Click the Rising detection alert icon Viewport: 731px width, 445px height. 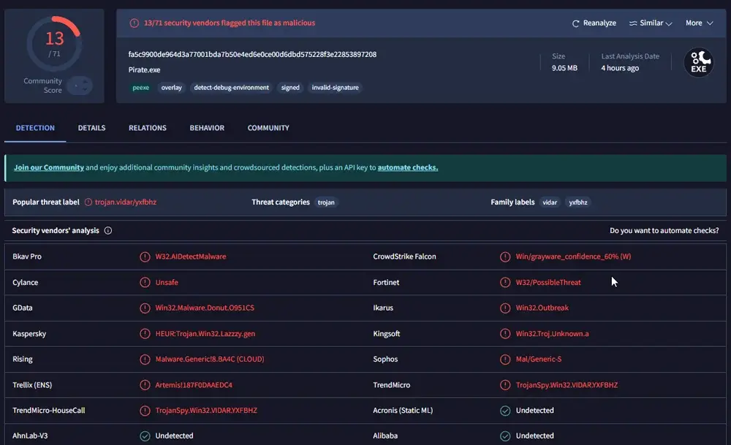(145, 360)
